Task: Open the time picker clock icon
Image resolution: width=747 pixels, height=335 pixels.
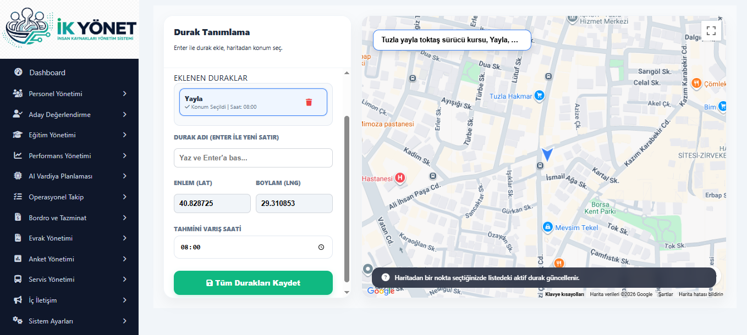Action: point(321,247)
